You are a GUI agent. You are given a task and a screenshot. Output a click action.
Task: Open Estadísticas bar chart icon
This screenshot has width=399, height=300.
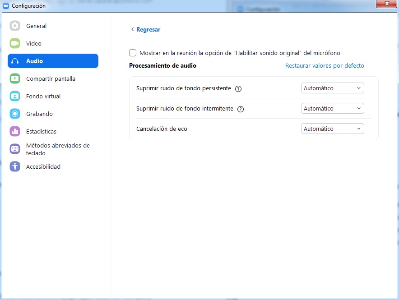[15, 132]
